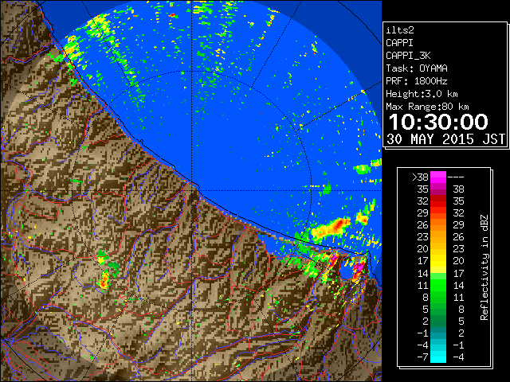Select the 'CAPPI_3K' text line
The width and height of the screenshot is (510, 382).
408,56
